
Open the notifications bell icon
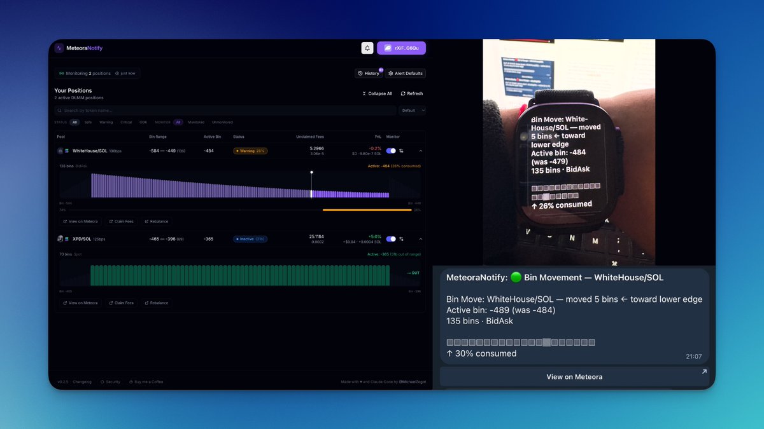click(367, 48)
